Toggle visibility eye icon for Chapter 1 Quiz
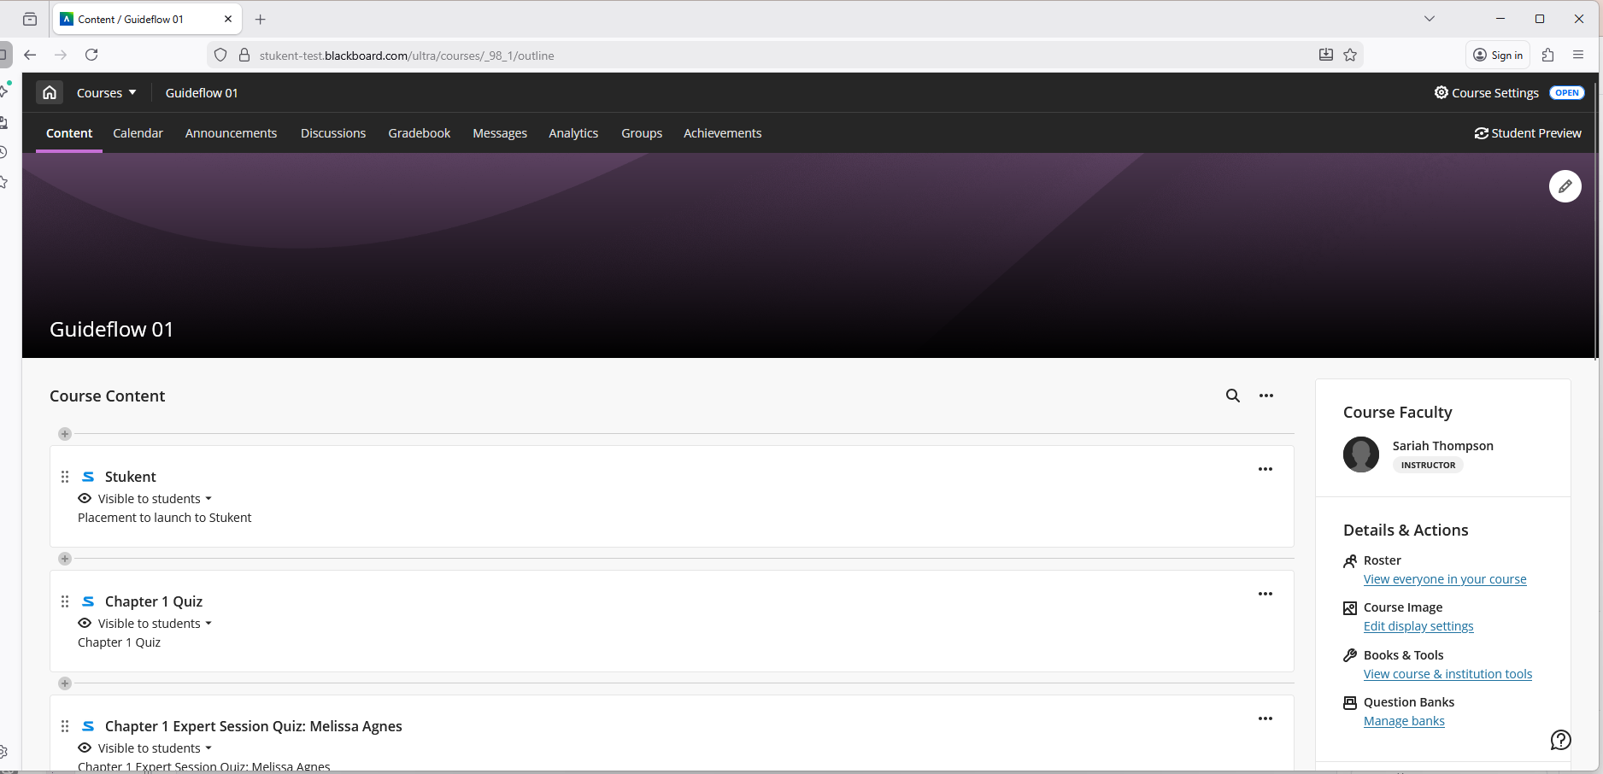The width and height of the screenshot is (1603, 774). coord(85,624)
